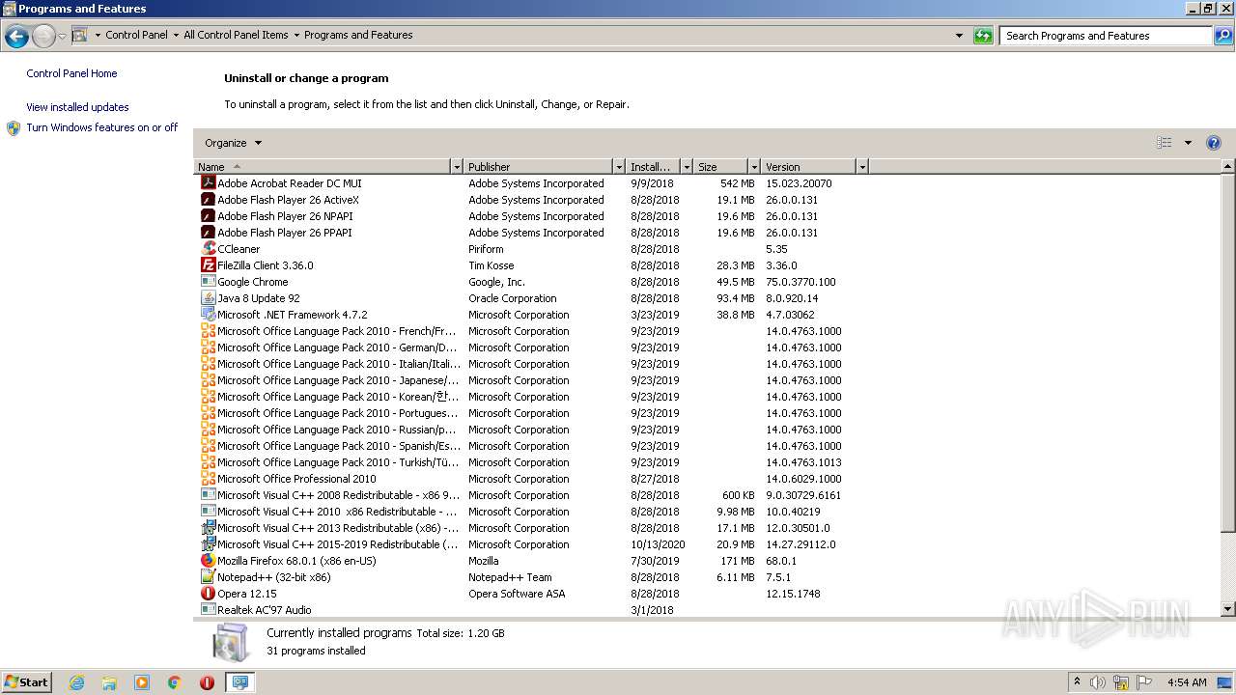
Task: Click Control Panel in the breadcrumb
Action: point(136,35)
